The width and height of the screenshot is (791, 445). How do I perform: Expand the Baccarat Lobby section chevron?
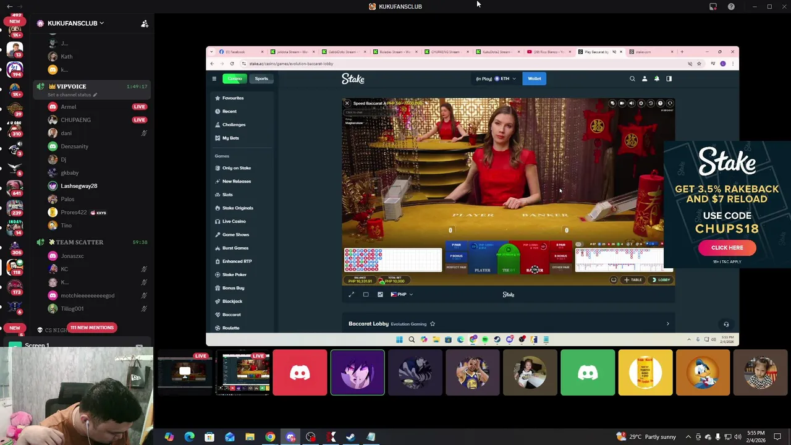click(x=667, y=324)
